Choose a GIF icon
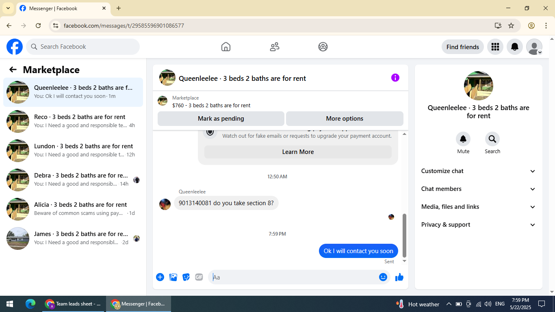The width and height of the screenshot is (555, 312). click(x=199, y=277)
